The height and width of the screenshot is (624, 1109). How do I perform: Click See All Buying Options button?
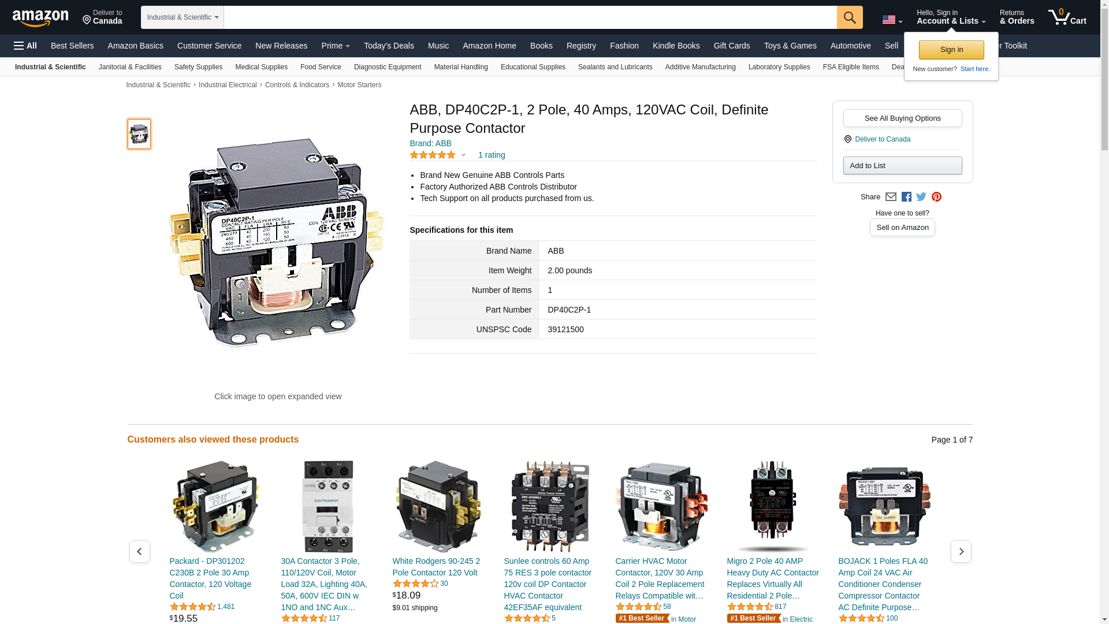tap(902, 118)
